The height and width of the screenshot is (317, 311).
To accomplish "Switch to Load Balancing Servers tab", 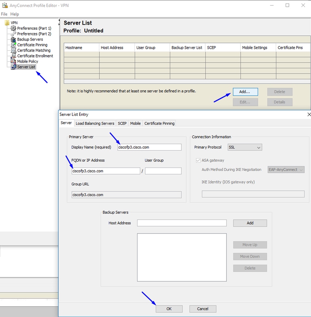I will [95, 123].
